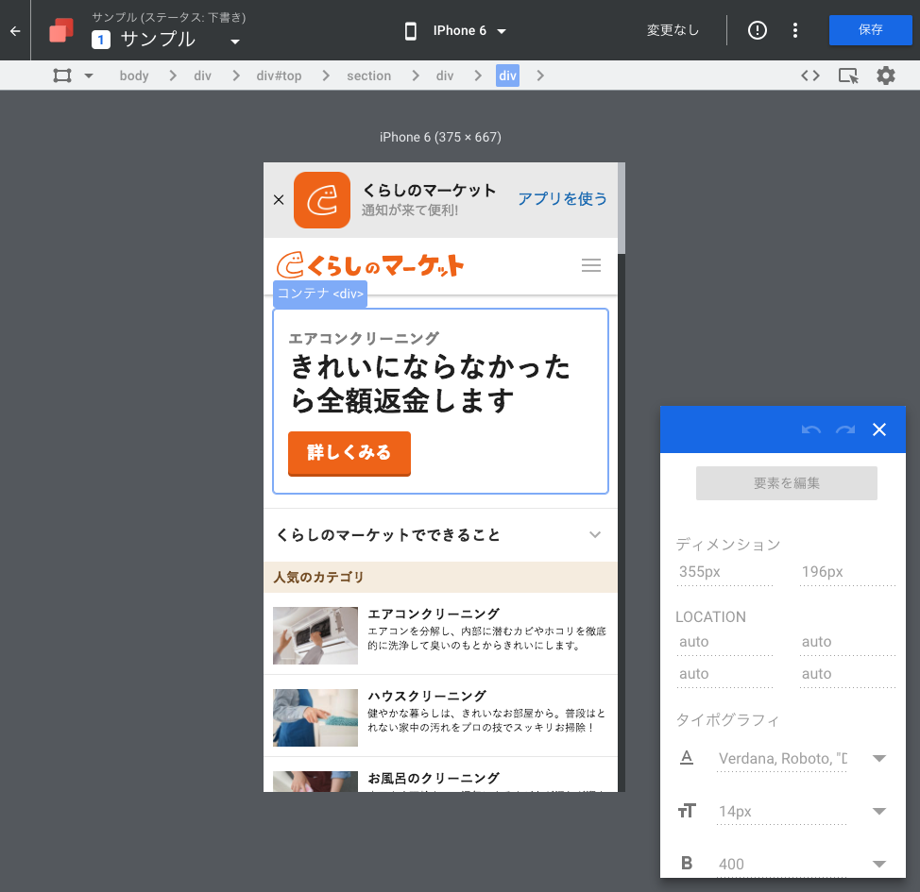Click the alert icon next to 変更なし
This screenshot has height=892, width=920.
coord(757,30)
